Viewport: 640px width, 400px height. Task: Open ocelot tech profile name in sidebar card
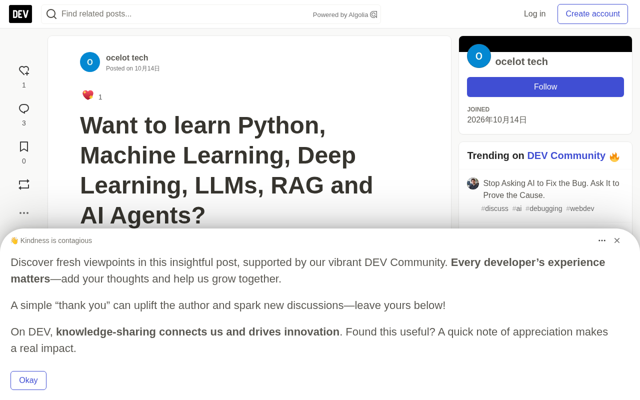[521, 61]
